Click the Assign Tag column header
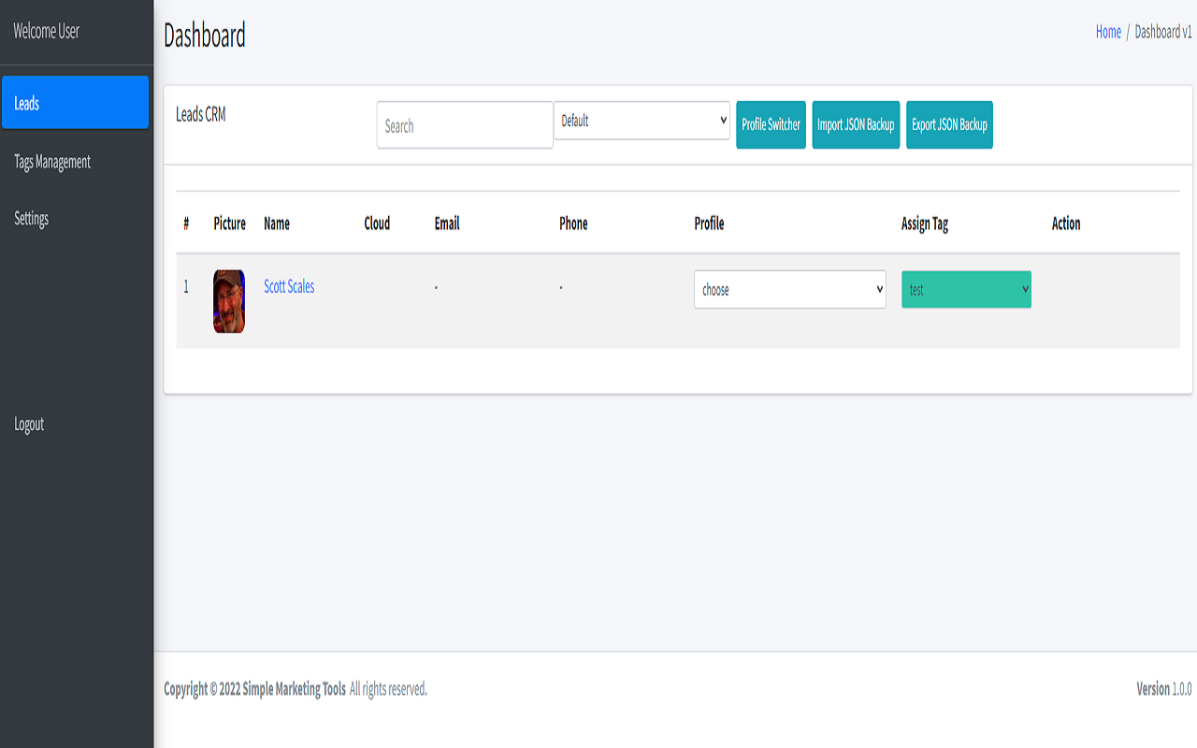Image resolution: width=1197 pixels, height=748 pixels. click(925, 223)
